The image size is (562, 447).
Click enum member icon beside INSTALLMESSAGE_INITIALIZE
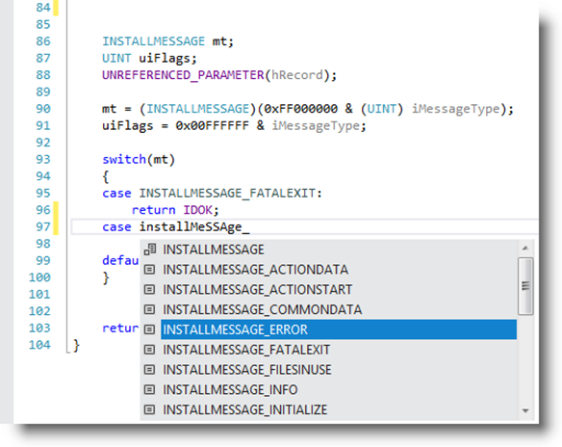149,409
